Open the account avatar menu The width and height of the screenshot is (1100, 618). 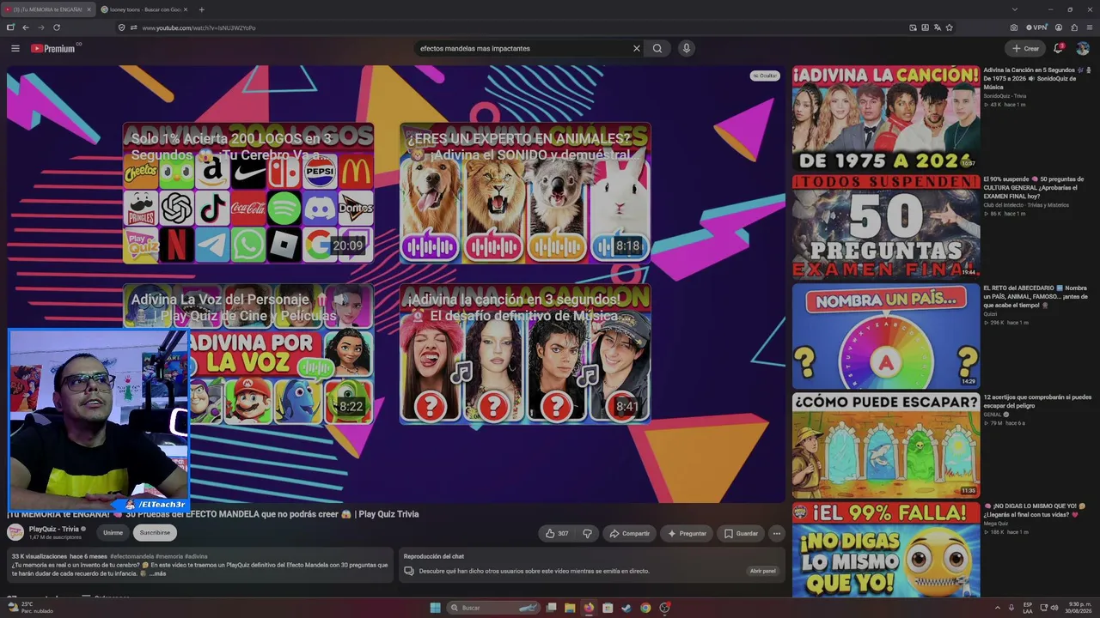1083,48
